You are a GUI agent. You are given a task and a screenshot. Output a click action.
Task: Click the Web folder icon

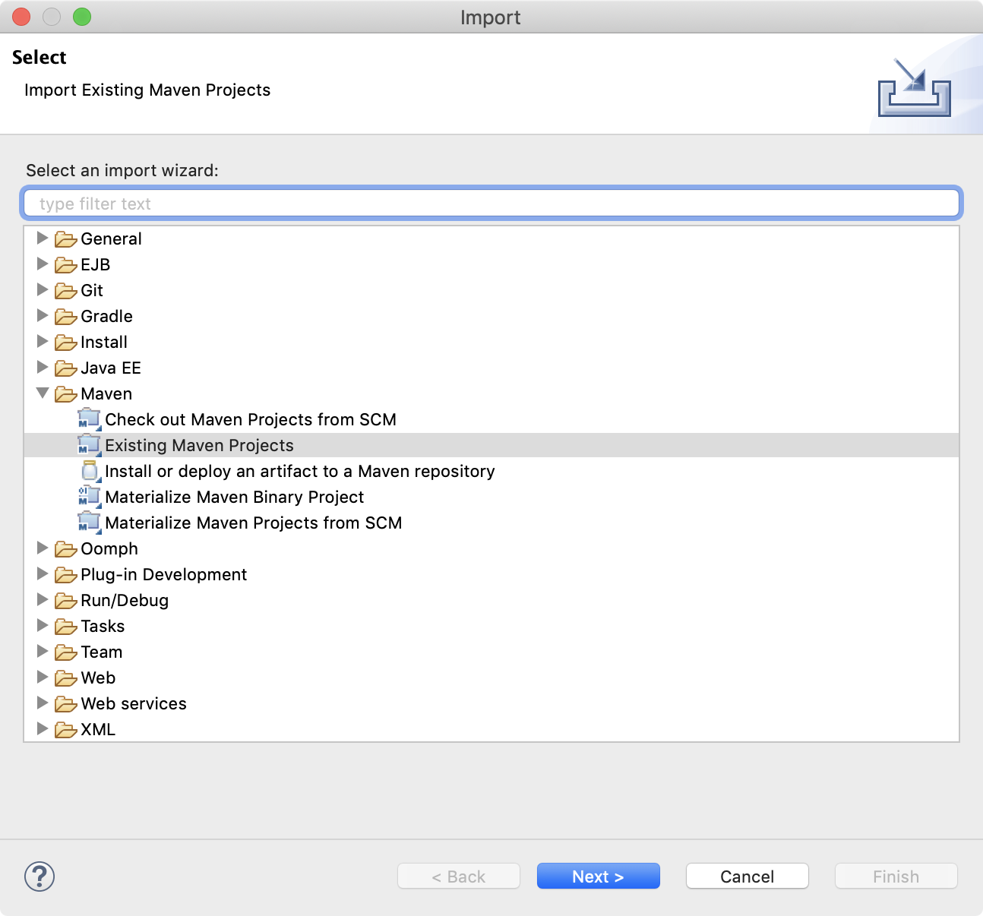pos(66,678)
